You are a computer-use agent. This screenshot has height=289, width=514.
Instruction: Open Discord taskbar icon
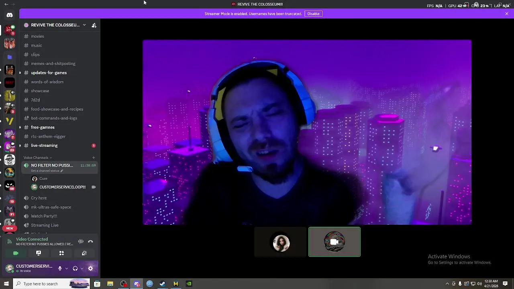pos(137,284)
